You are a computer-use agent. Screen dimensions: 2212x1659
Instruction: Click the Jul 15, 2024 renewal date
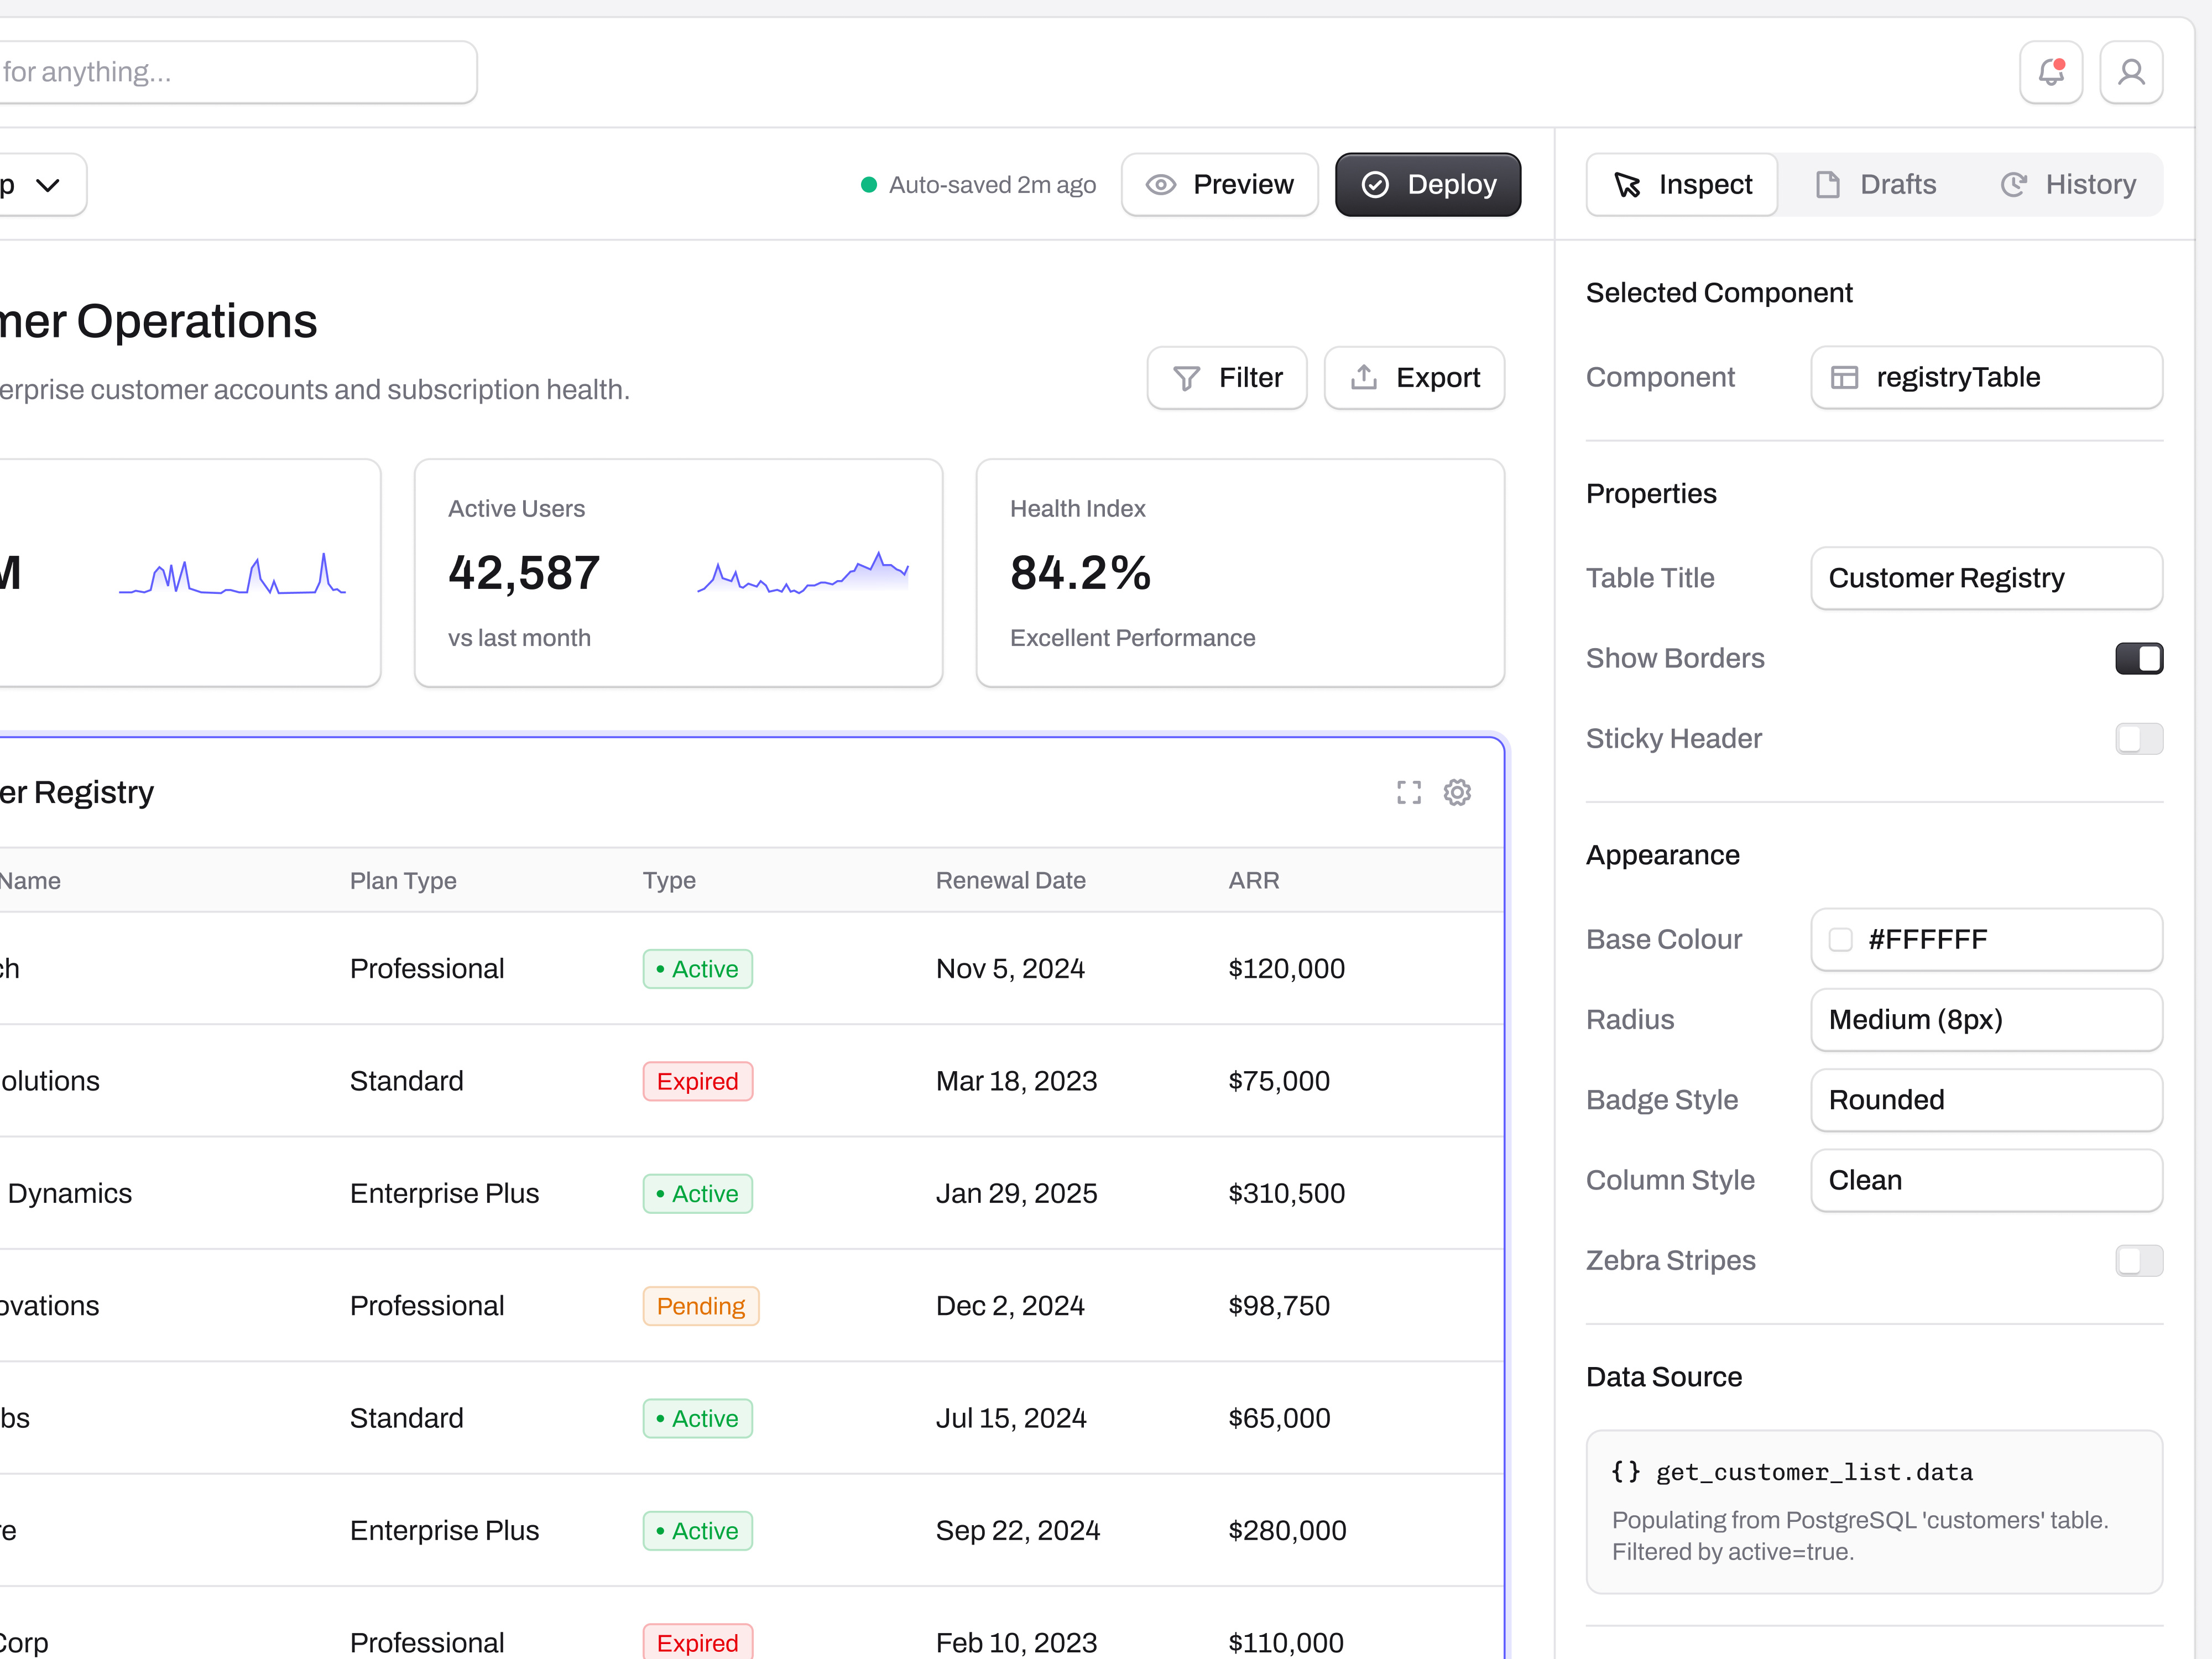[1010, 1419]
